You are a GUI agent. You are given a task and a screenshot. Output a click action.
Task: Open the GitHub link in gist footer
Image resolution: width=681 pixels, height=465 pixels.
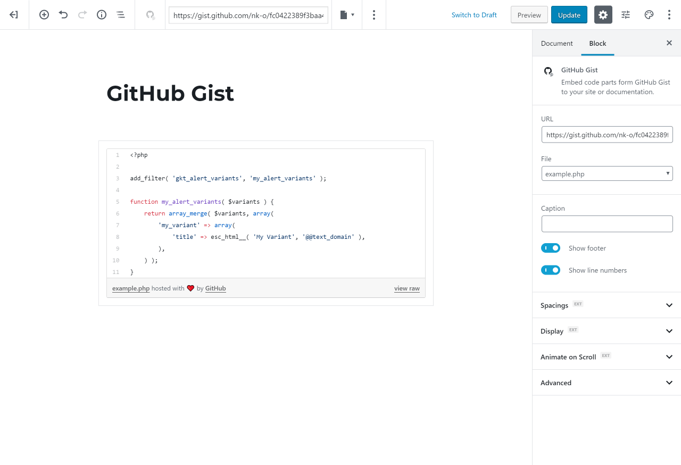point(215,288)
